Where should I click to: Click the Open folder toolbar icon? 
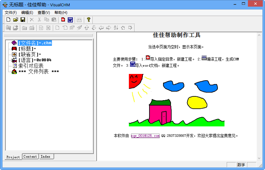(x=16, y=20)
